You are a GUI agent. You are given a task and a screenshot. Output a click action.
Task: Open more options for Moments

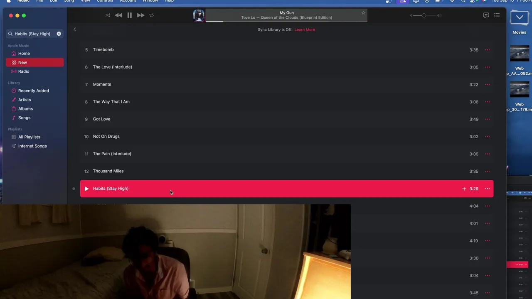(488, 85)
